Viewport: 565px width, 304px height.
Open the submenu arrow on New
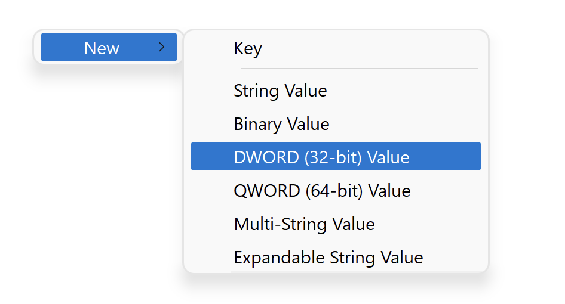coord(161,47)
